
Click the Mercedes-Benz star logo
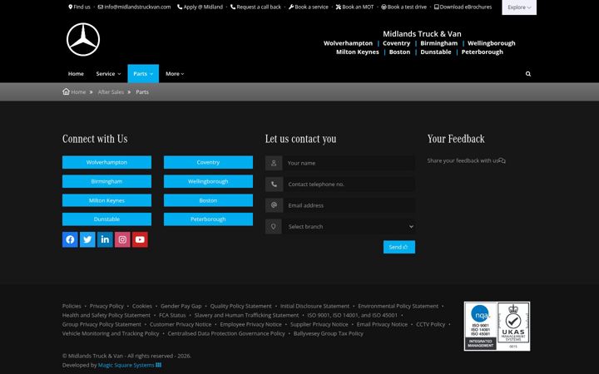click(x=83, y=39)
